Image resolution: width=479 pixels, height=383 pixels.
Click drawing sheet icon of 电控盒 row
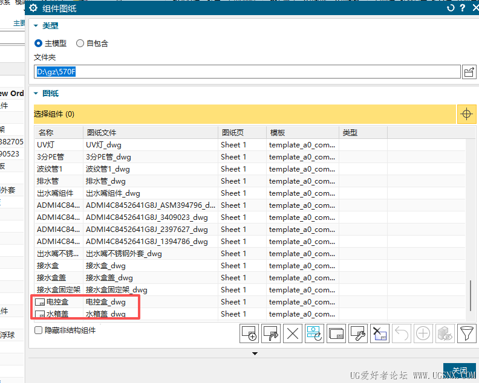[x=40, y=302]
